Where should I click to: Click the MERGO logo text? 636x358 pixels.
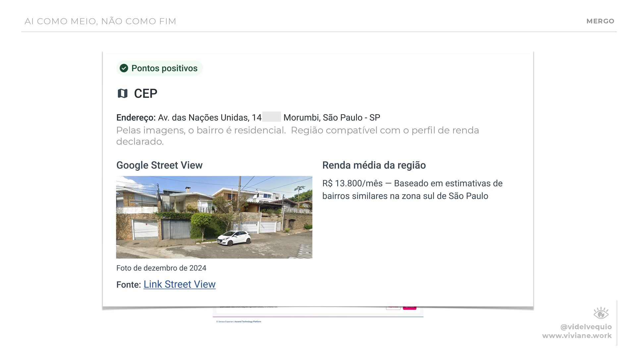[x=600, y=21]
